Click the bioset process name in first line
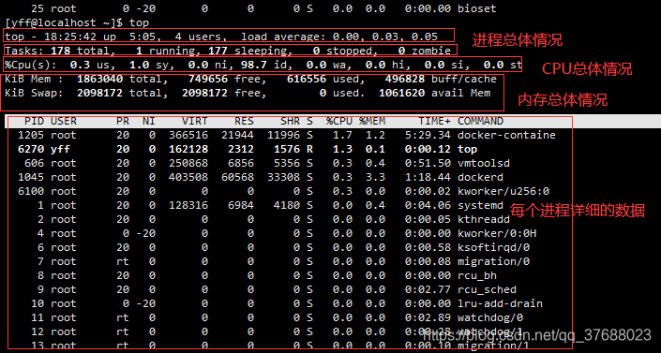Viewport: 661px width, 353px height. click(477, 8)
